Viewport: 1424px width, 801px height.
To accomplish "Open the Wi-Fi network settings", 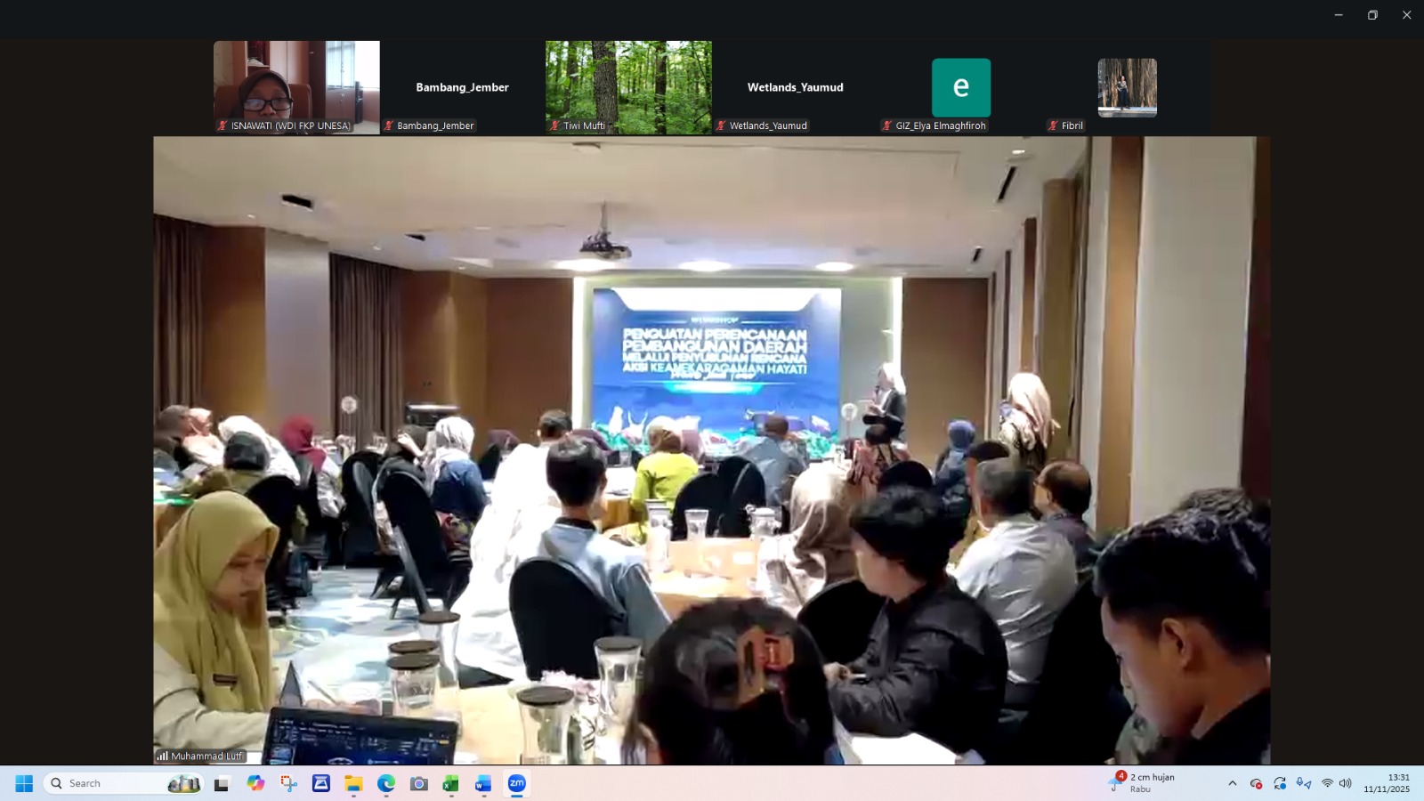I will pos(1327,783).
